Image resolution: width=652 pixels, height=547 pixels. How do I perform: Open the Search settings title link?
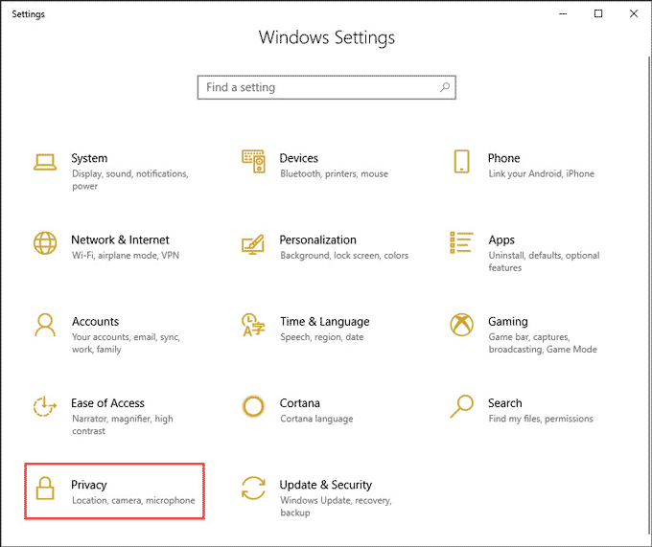pyautogui.click(x=504, y=403)
